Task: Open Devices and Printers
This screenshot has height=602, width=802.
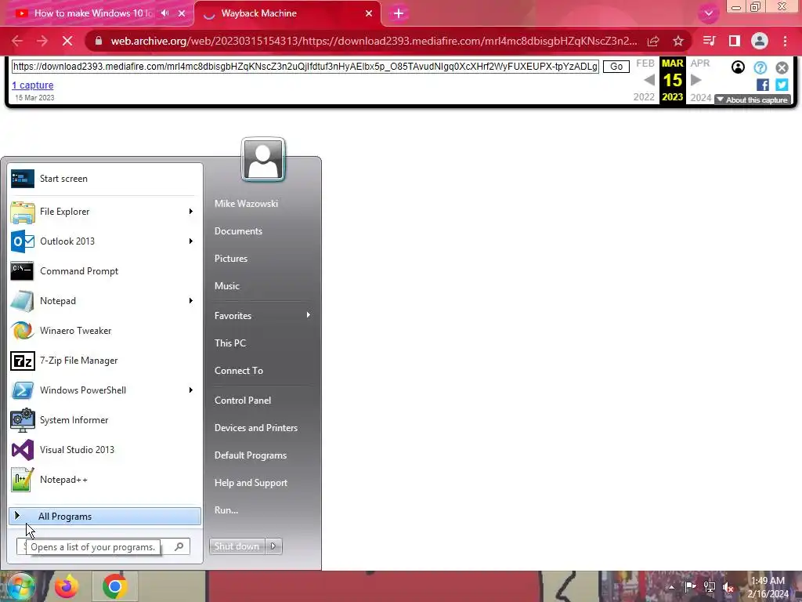Action: [256, 428]
